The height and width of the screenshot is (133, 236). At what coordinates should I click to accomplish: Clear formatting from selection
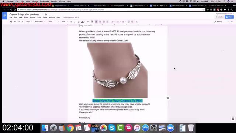(137, 22)
